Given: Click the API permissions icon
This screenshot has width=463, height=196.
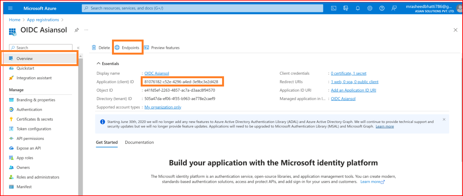Looking at the screenshot, I should coord(11,139).
